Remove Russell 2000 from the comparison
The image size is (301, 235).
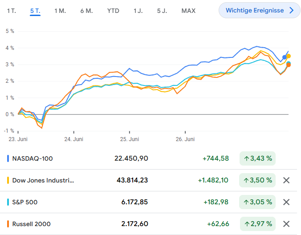click(286, 224)
